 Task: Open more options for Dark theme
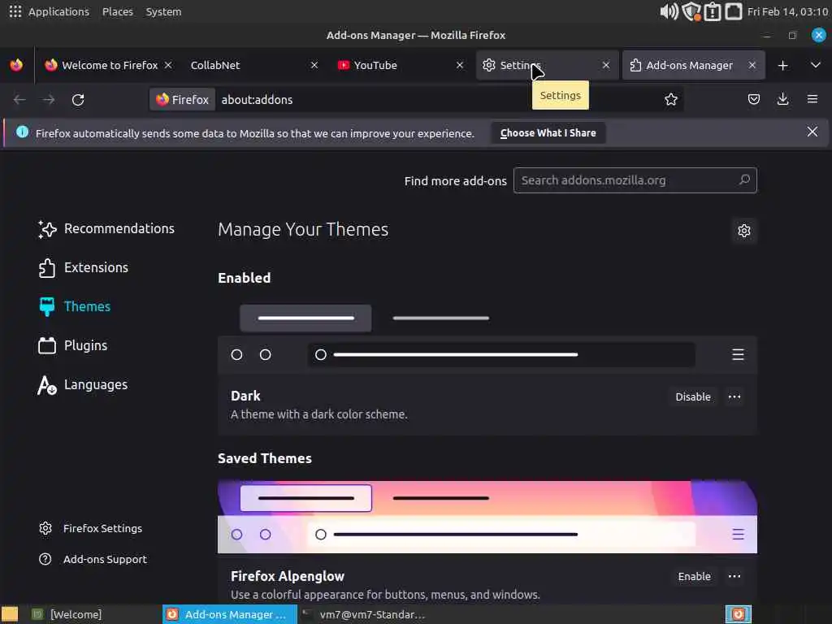tap(734, 396)
